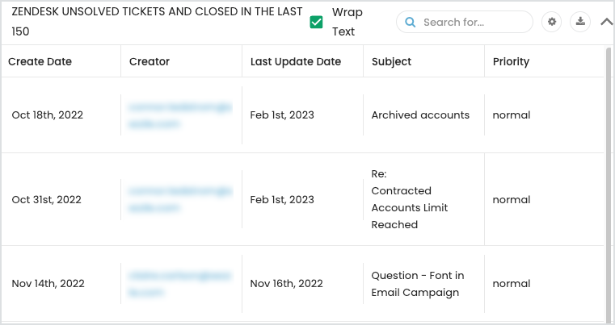Open the widget settings gear
The height and width of the screenshot is (325, 615).
tap(551, 22)
